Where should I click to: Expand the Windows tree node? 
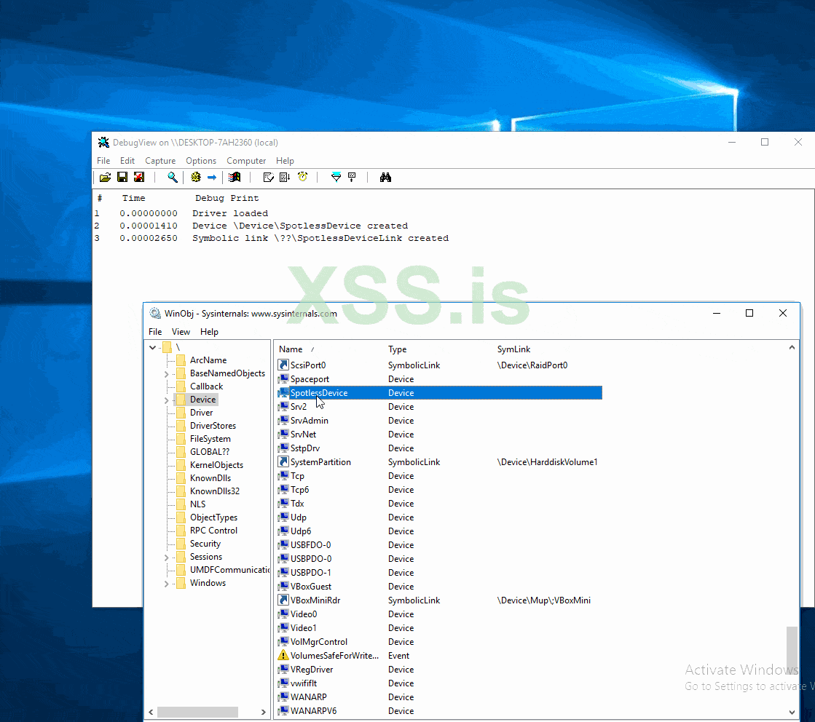pyautogui.click(x=166, y=584)
